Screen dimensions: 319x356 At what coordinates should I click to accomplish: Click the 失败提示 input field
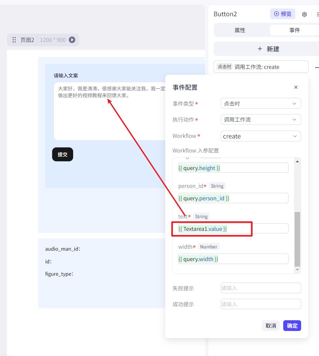click(x=260, y=288)
